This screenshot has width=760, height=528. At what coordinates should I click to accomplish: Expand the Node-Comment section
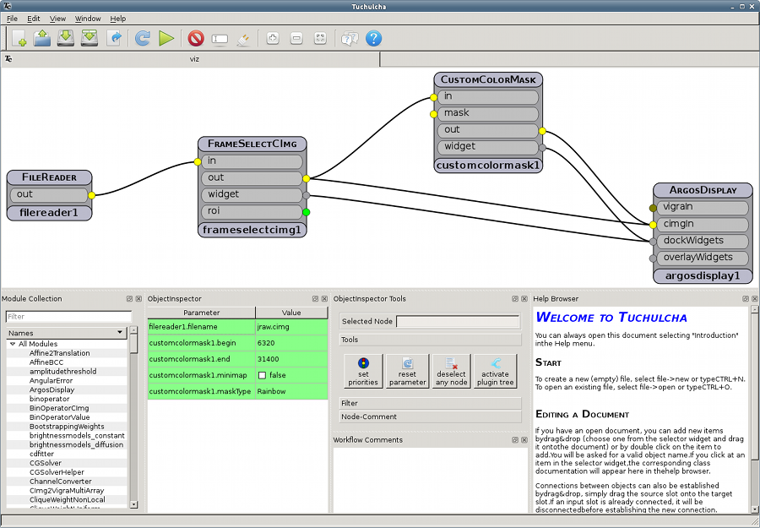pos(430,416)
